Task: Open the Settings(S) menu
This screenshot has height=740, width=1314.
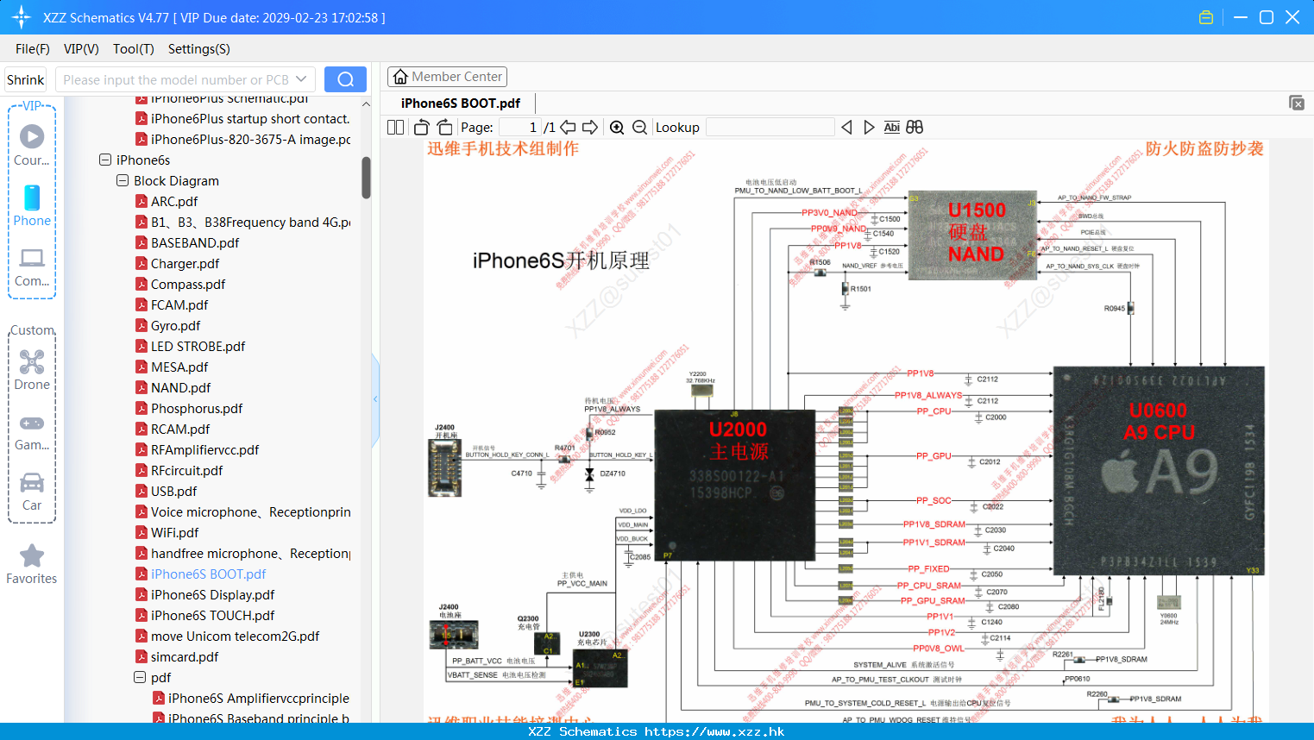Action: [199, 49]
